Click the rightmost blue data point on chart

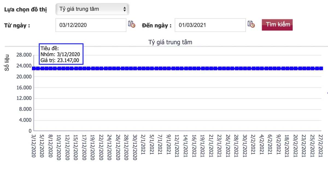click(321, 68)
